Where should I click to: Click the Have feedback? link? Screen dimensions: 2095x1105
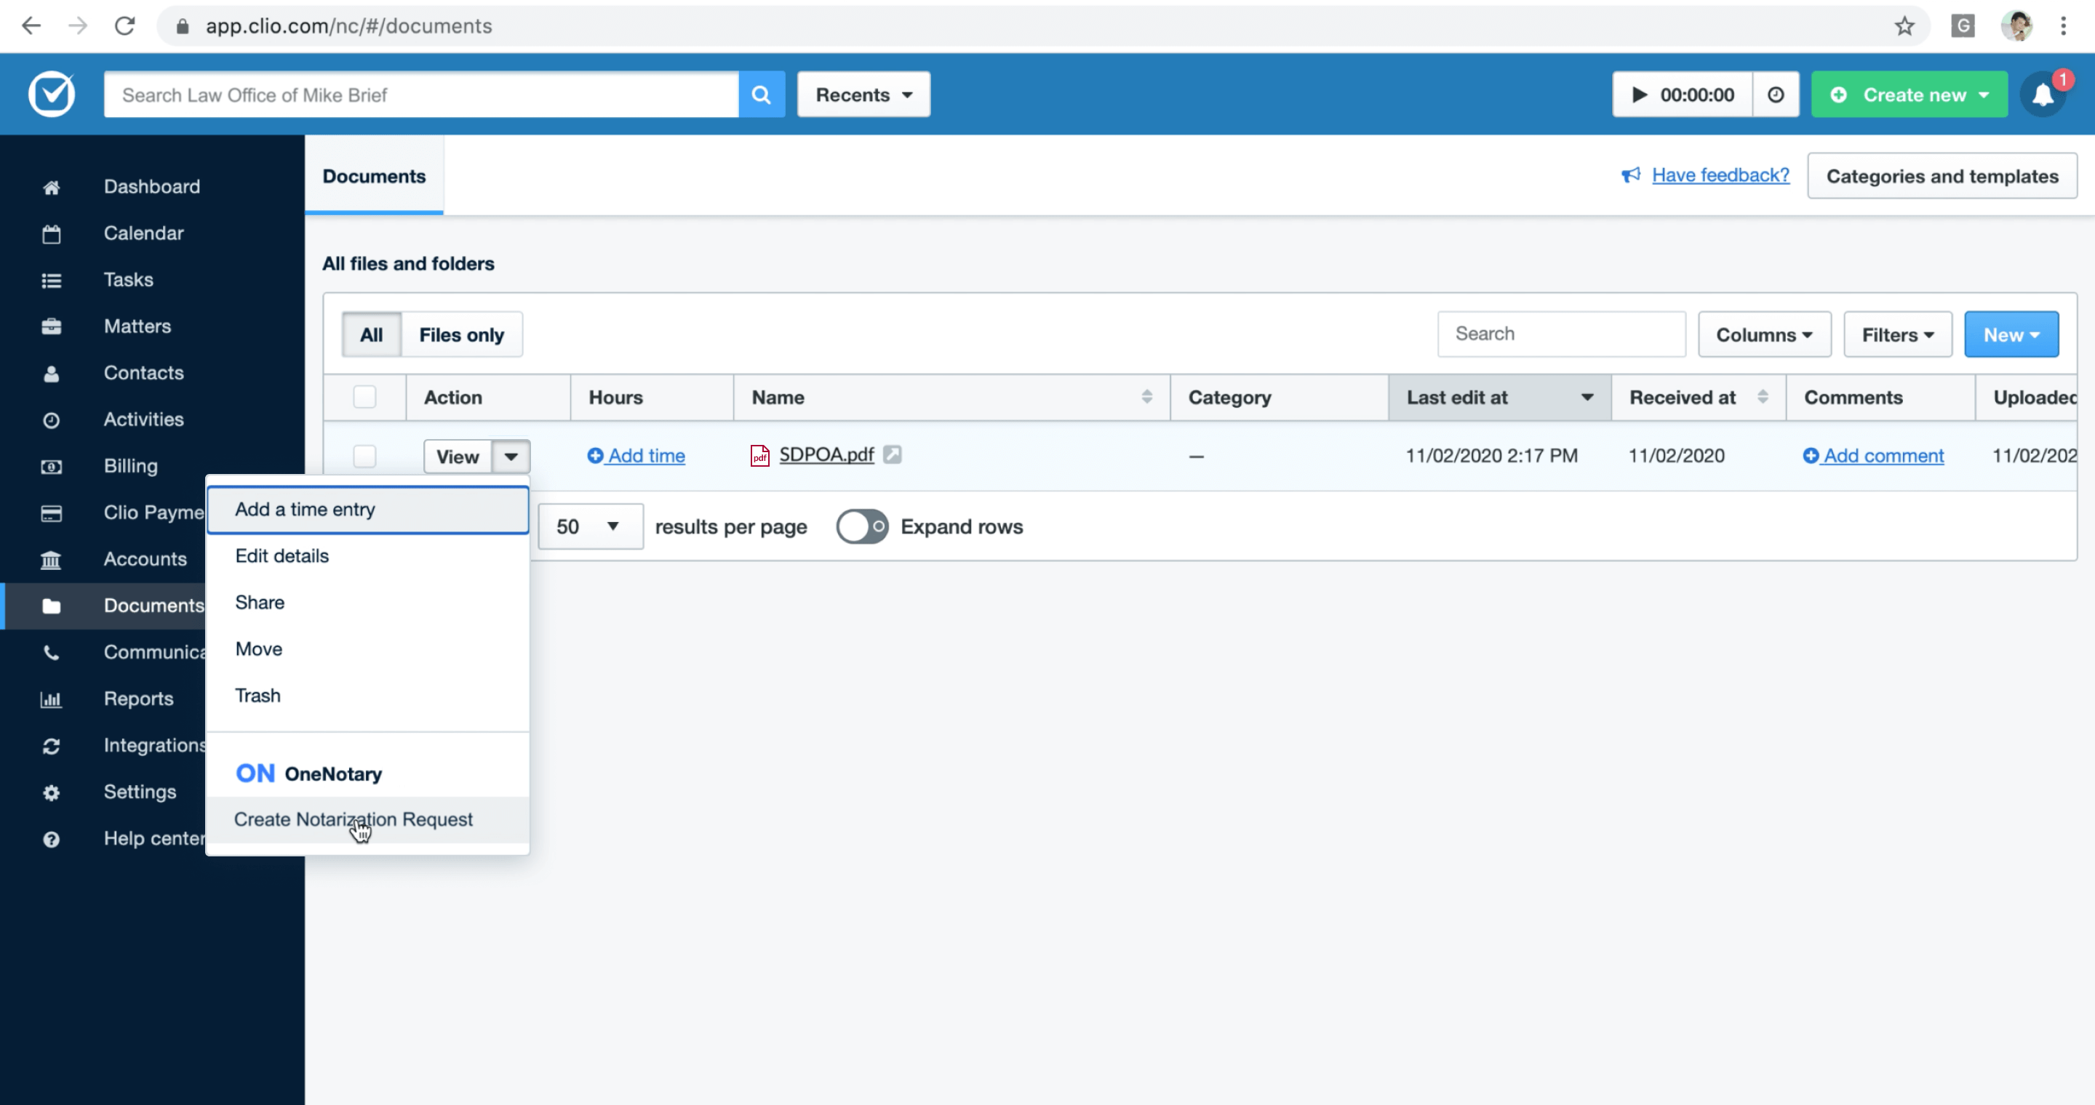point(1720,174)
